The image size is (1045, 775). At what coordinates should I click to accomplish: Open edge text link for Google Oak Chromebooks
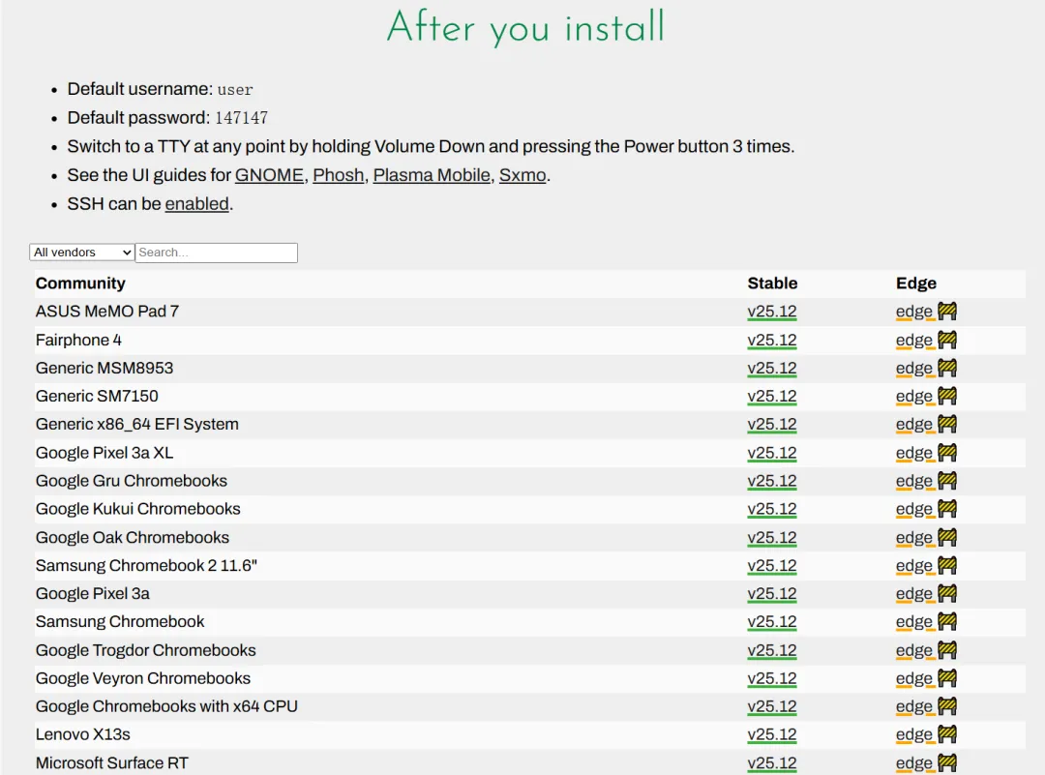click(x=913, y=538)
